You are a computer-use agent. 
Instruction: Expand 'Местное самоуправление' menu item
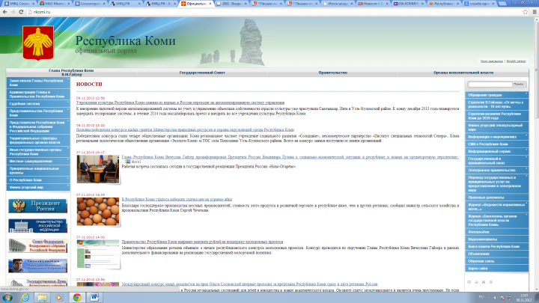tap(38, 161)
